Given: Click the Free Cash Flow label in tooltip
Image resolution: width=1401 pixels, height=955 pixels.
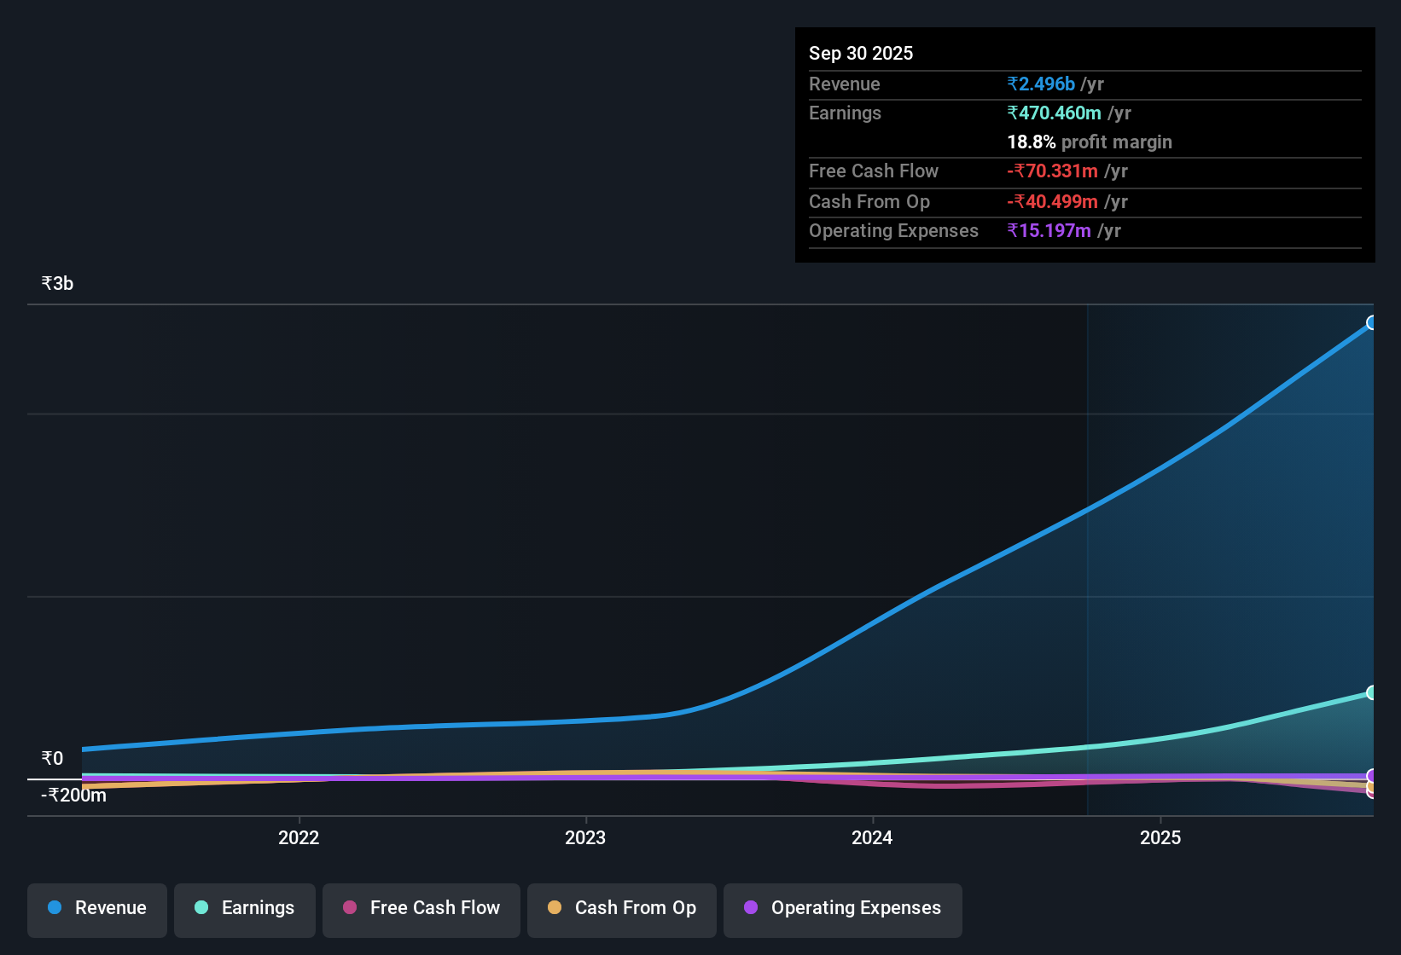Looking at the screenshot, I should click(874, 171).
